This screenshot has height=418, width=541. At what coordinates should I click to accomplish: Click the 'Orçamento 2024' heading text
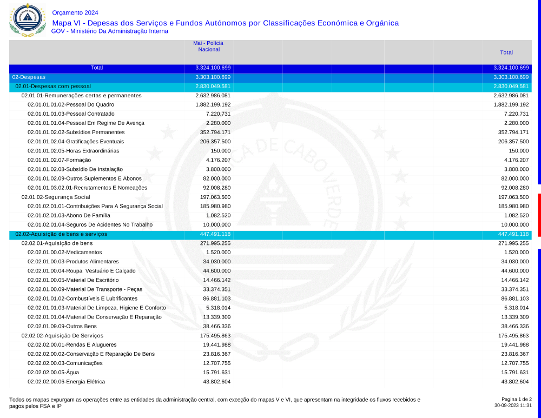pyautogui.click(x=75, y=12)
